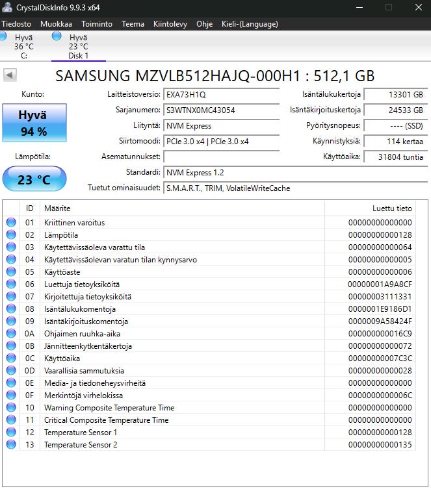Screen dimensions: 431x491
Task: Open the Tiedosto menu
Action: [x=16, y=24]
